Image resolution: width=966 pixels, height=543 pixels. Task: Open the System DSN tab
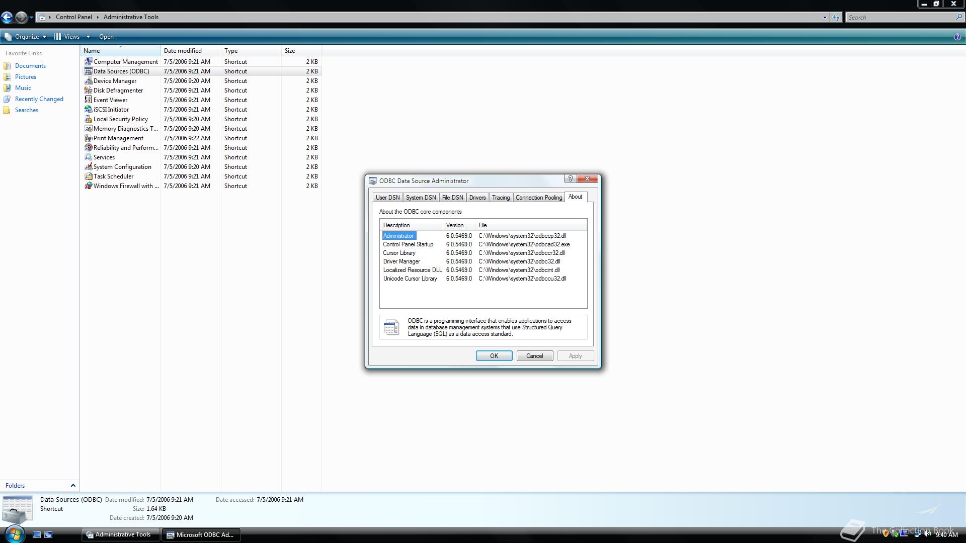421,198
